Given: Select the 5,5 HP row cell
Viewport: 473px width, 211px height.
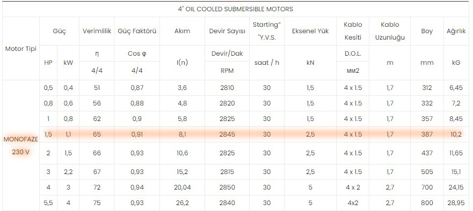Looking at the screenshot, I should [48, 203].
